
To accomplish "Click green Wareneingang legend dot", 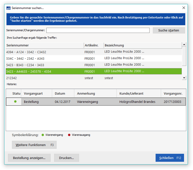I will (x=43, y=135).
